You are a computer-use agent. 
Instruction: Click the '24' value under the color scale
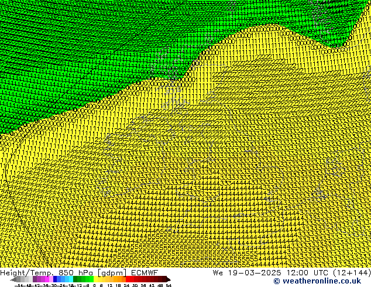tap(126, 286)
